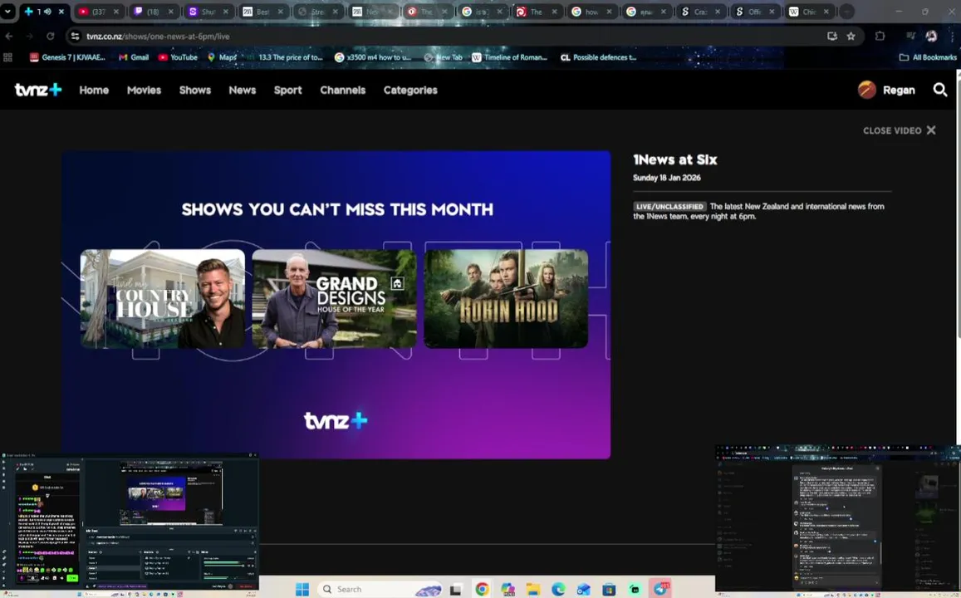Reload the page with refresh icon
Image resolution: width=961 pixels, height=598 pixels.
[x=51, y=37]
